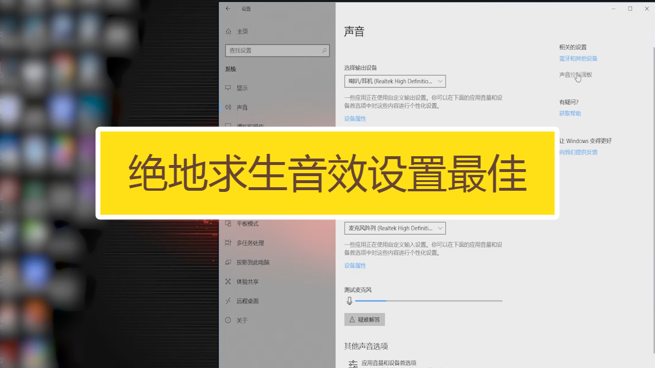Open 获取帮助 link
The width and height of the screenshot is (655, 368).
[570, 114]
